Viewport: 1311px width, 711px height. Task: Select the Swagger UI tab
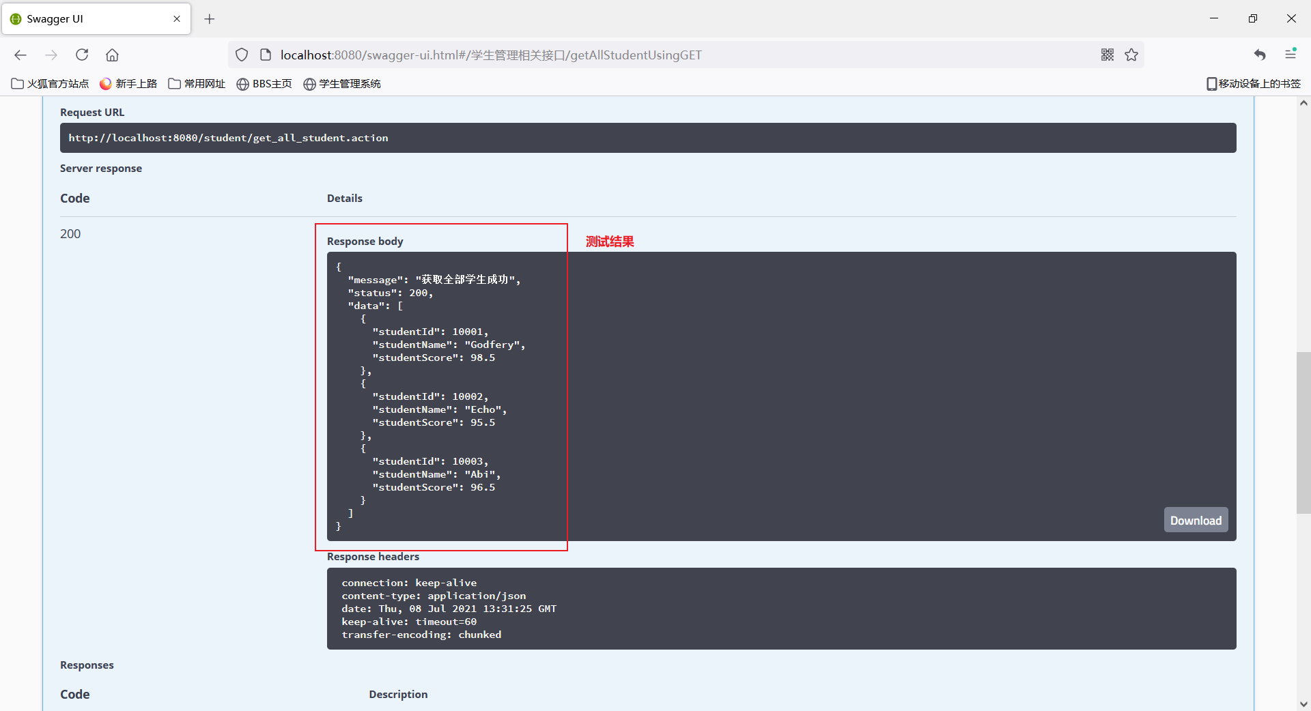coord(96,19)
